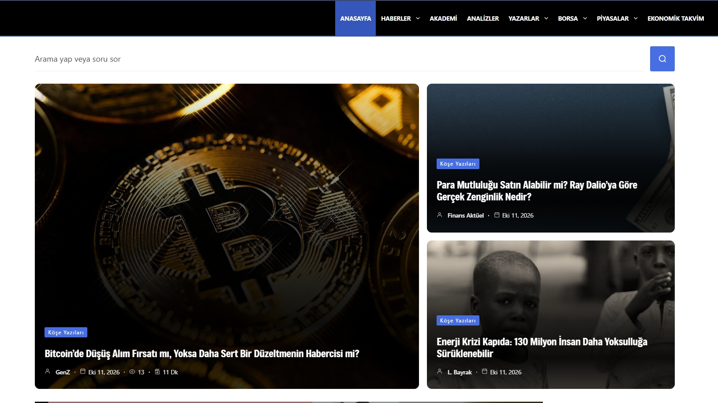718x403 pixels.
Task: Focus the 'Arama yap veya soru sor' search field
Action: [x=340, y=59]
